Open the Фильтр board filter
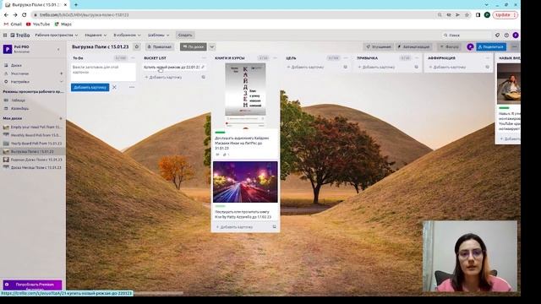541x304 pixels. coord(449,47)
